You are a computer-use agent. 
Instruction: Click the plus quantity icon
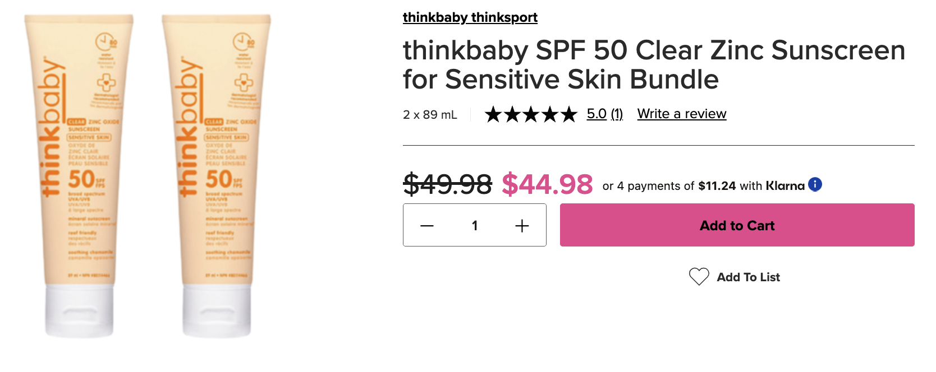[x=522, y=226]
